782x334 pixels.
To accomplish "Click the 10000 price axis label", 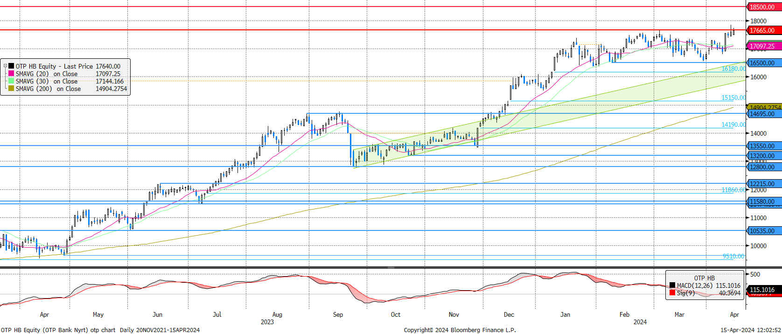I will click(758, 246).
